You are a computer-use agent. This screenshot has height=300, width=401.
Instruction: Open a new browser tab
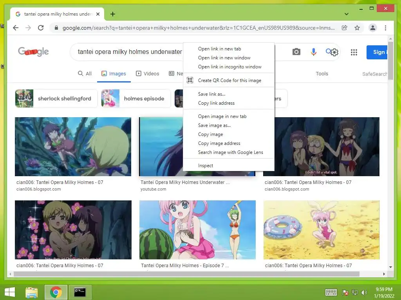pos(113,14)
